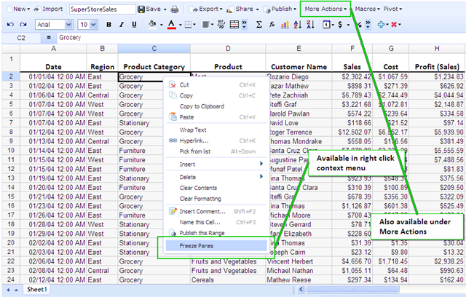Viewport: 466px width, 297px height.
Task: Click the Save button
Action: point(153,9)
